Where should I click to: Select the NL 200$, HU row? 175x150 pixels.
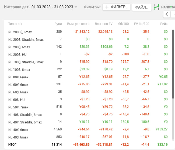(x=88, y=54)
